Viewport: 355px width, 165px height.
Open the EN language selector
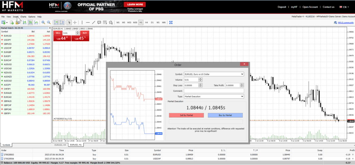pyautogui.click(x=344, y=7)
